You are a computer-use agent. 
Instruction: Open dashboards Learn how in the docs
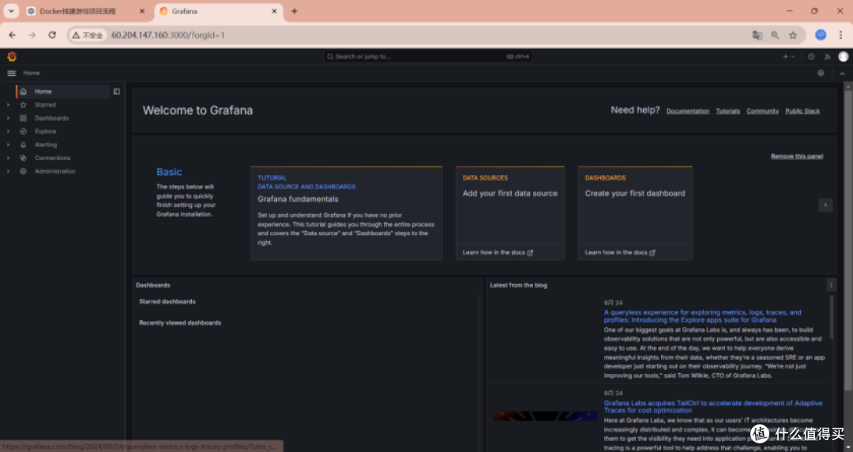(620, 252)
